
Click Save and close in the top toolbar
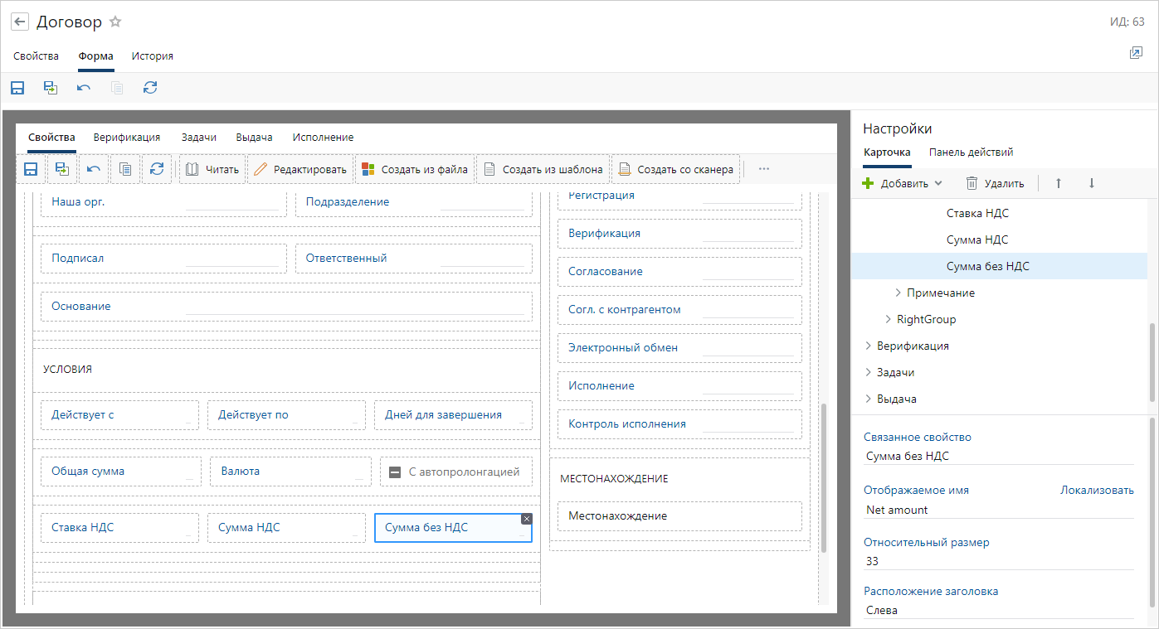[x=51, y=88]
